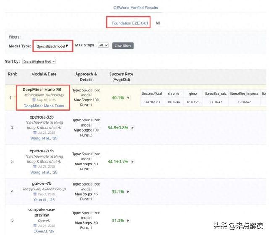269x235 pixels.
Task: Click the 40.1% success rate value
Action: pyautogui.click(x=118, y=98)
